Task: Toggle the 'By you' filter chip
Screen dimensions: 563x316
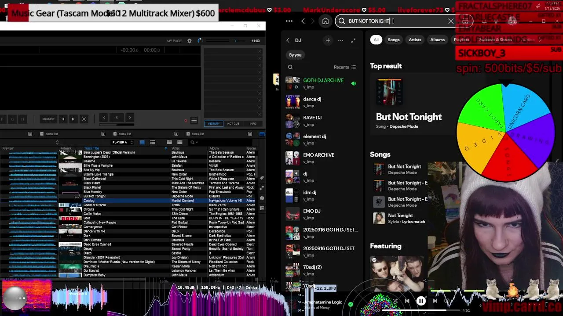Action: (295, 55)
